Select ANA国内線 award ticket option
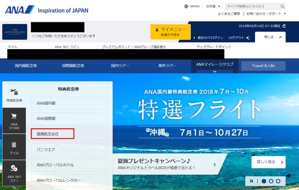 click(x=69, y=103)
